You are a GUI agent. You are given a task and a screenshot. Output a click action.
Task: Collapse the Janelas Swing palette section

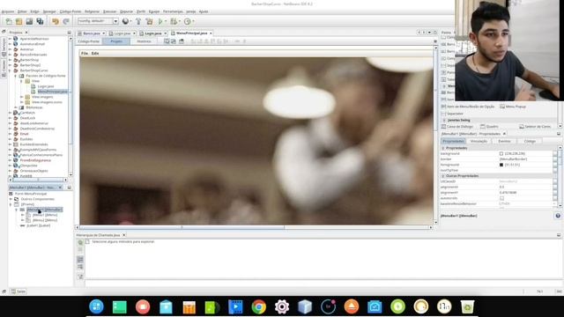point(444,121)
